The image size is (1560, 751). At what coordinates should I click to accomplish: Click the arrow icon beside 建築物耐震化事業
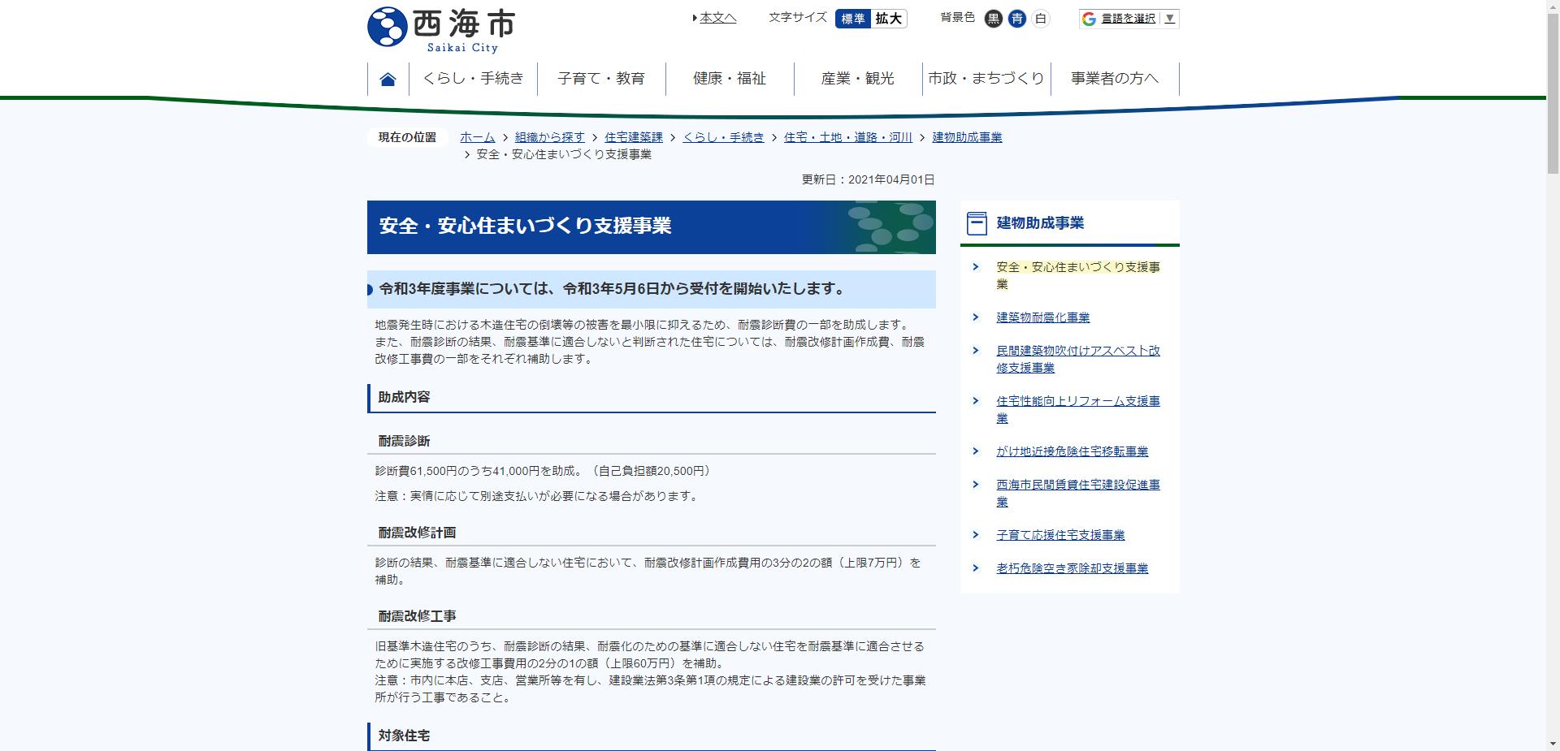click(x=976, y=317)
